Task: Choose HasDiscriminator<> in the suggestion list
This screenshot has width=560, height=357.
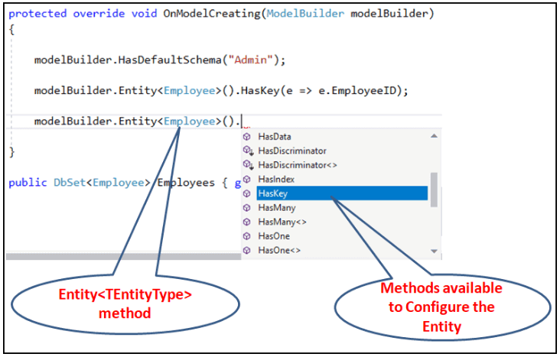Action: pyautogui.click(x=298, y=165)
